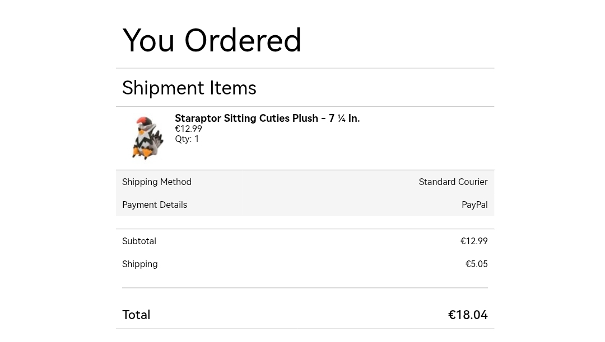This screenshot has height=342, width=605.
Task: Click the Shipment Items section heading
Action: [189, 88]
